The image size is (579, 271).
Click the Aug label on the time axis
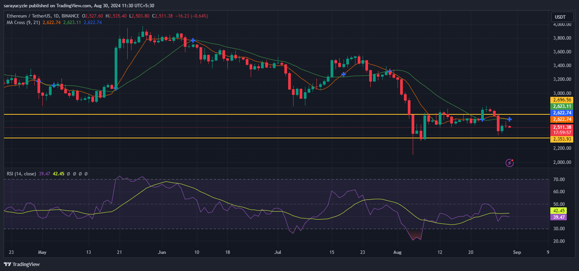point(397,252)
